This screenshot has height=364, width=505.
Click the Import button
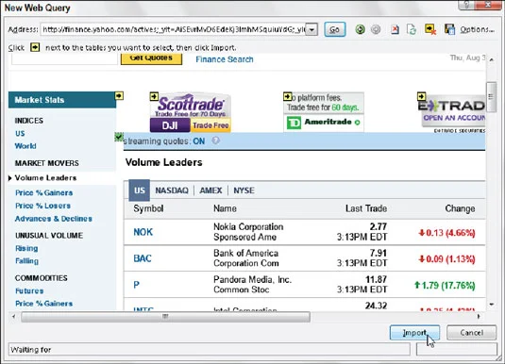pos(414,333)
